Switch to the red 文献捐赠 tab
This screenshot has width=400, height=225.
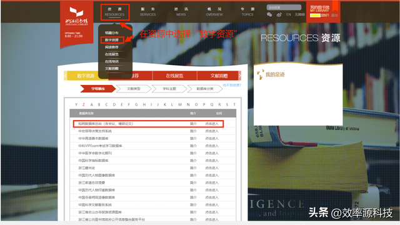[219, 76]
